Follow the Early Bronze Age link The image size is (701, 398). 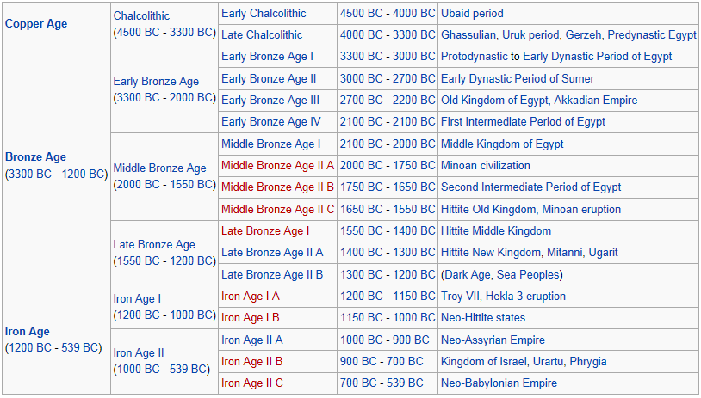pyautogui.click(x=156, y=81)
